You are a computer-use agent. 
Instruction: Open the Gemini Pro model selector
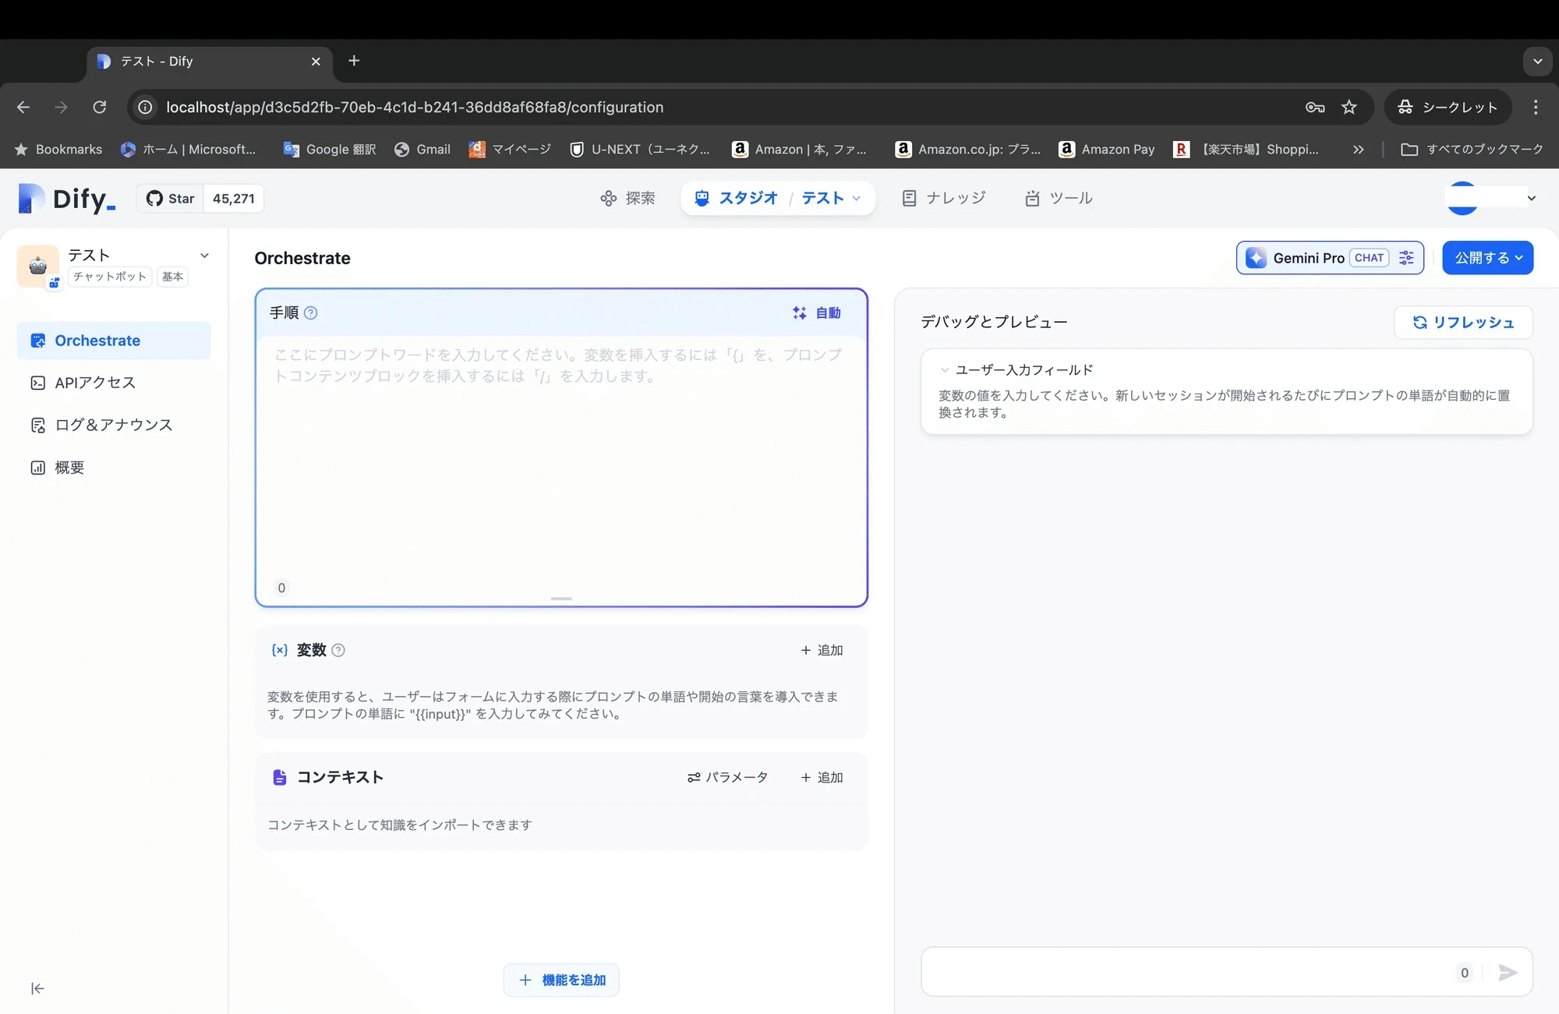point(1310,257)
